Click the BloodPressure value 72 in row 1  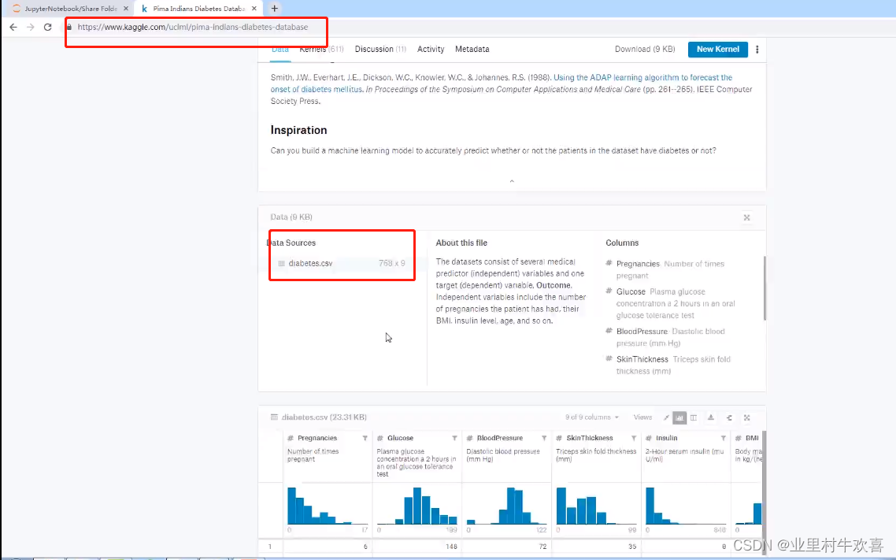tap(542, 547)
